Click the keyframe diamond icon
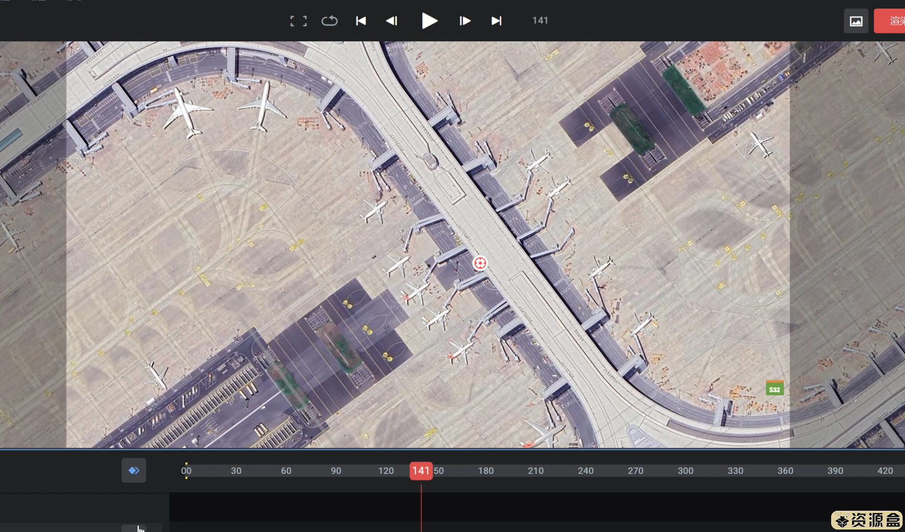Viewport: 905px width, 532px height. 134,471
